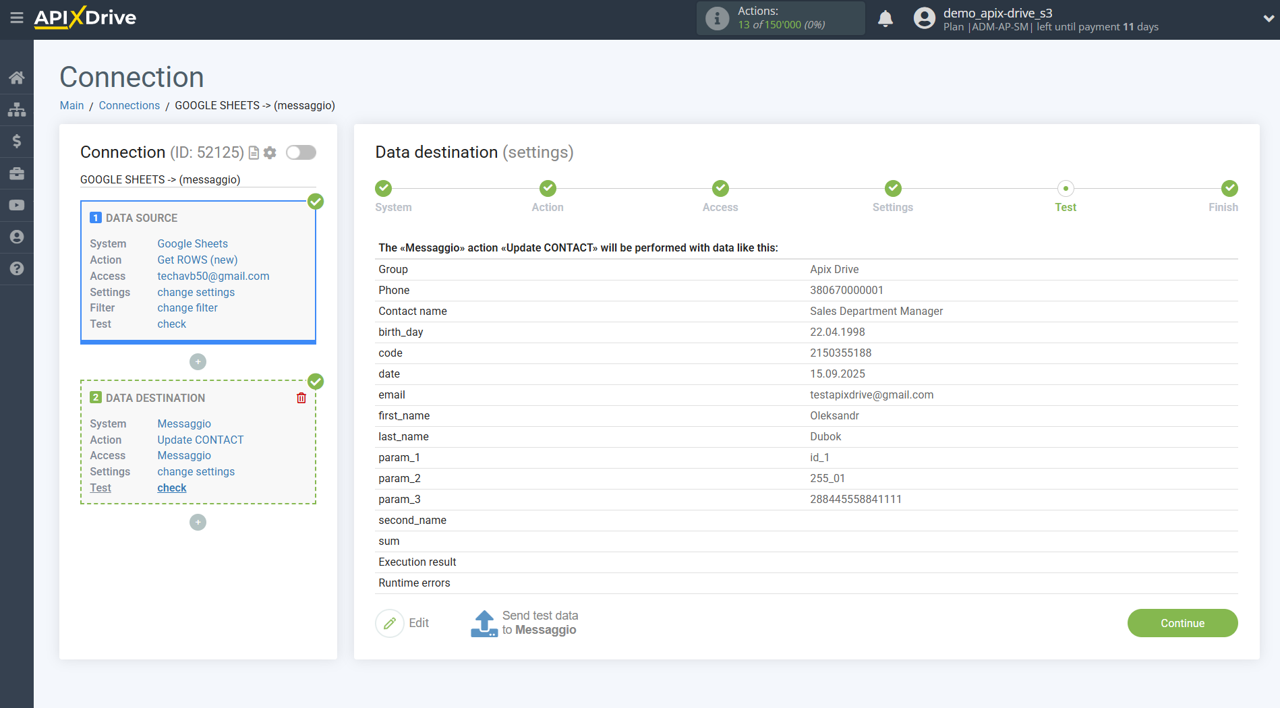
Task: Select the code value 2150355188
Action: [840, 353]
